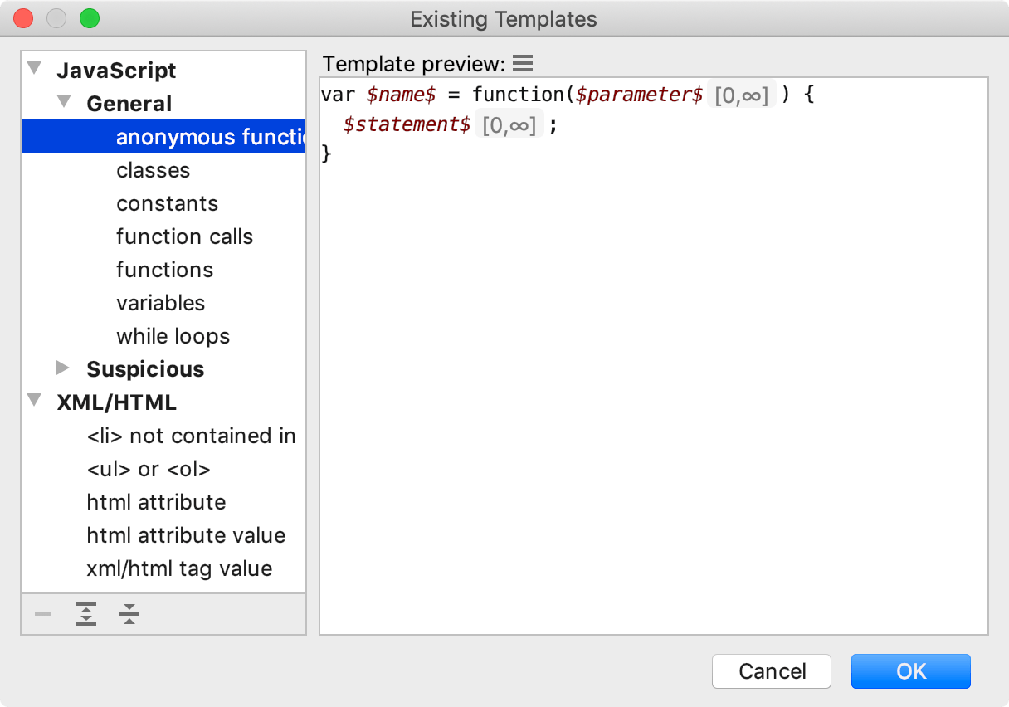
Task: Select the classes template
Action: tap(154, 170)
